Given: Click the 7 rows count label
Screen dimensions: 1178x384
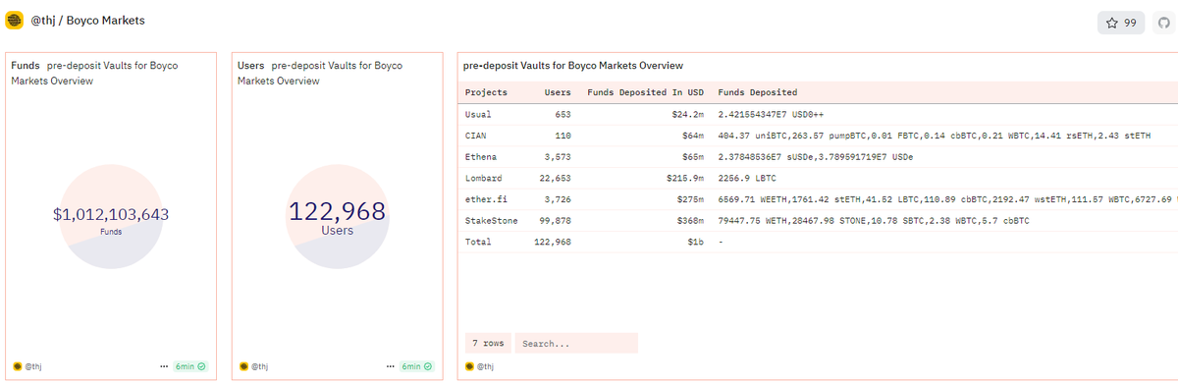Looking at the screenshot, I should pyautogui.click(x=487, y=343).
